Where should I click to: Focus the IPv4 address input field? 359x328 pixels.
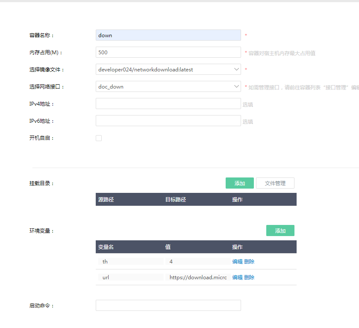(x=168, y=103)
